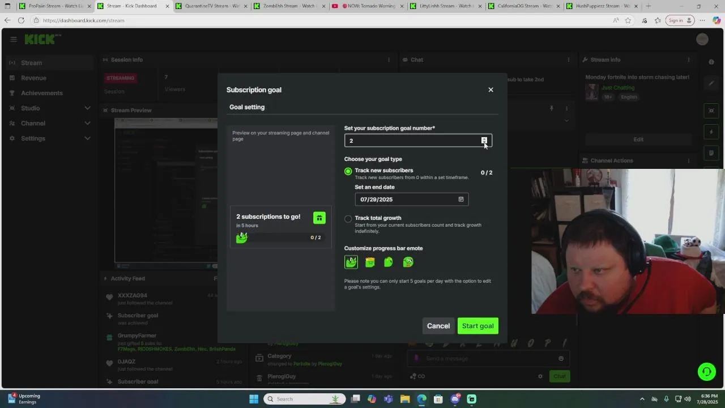Choose third plain green blob emote

coord(389,262)
